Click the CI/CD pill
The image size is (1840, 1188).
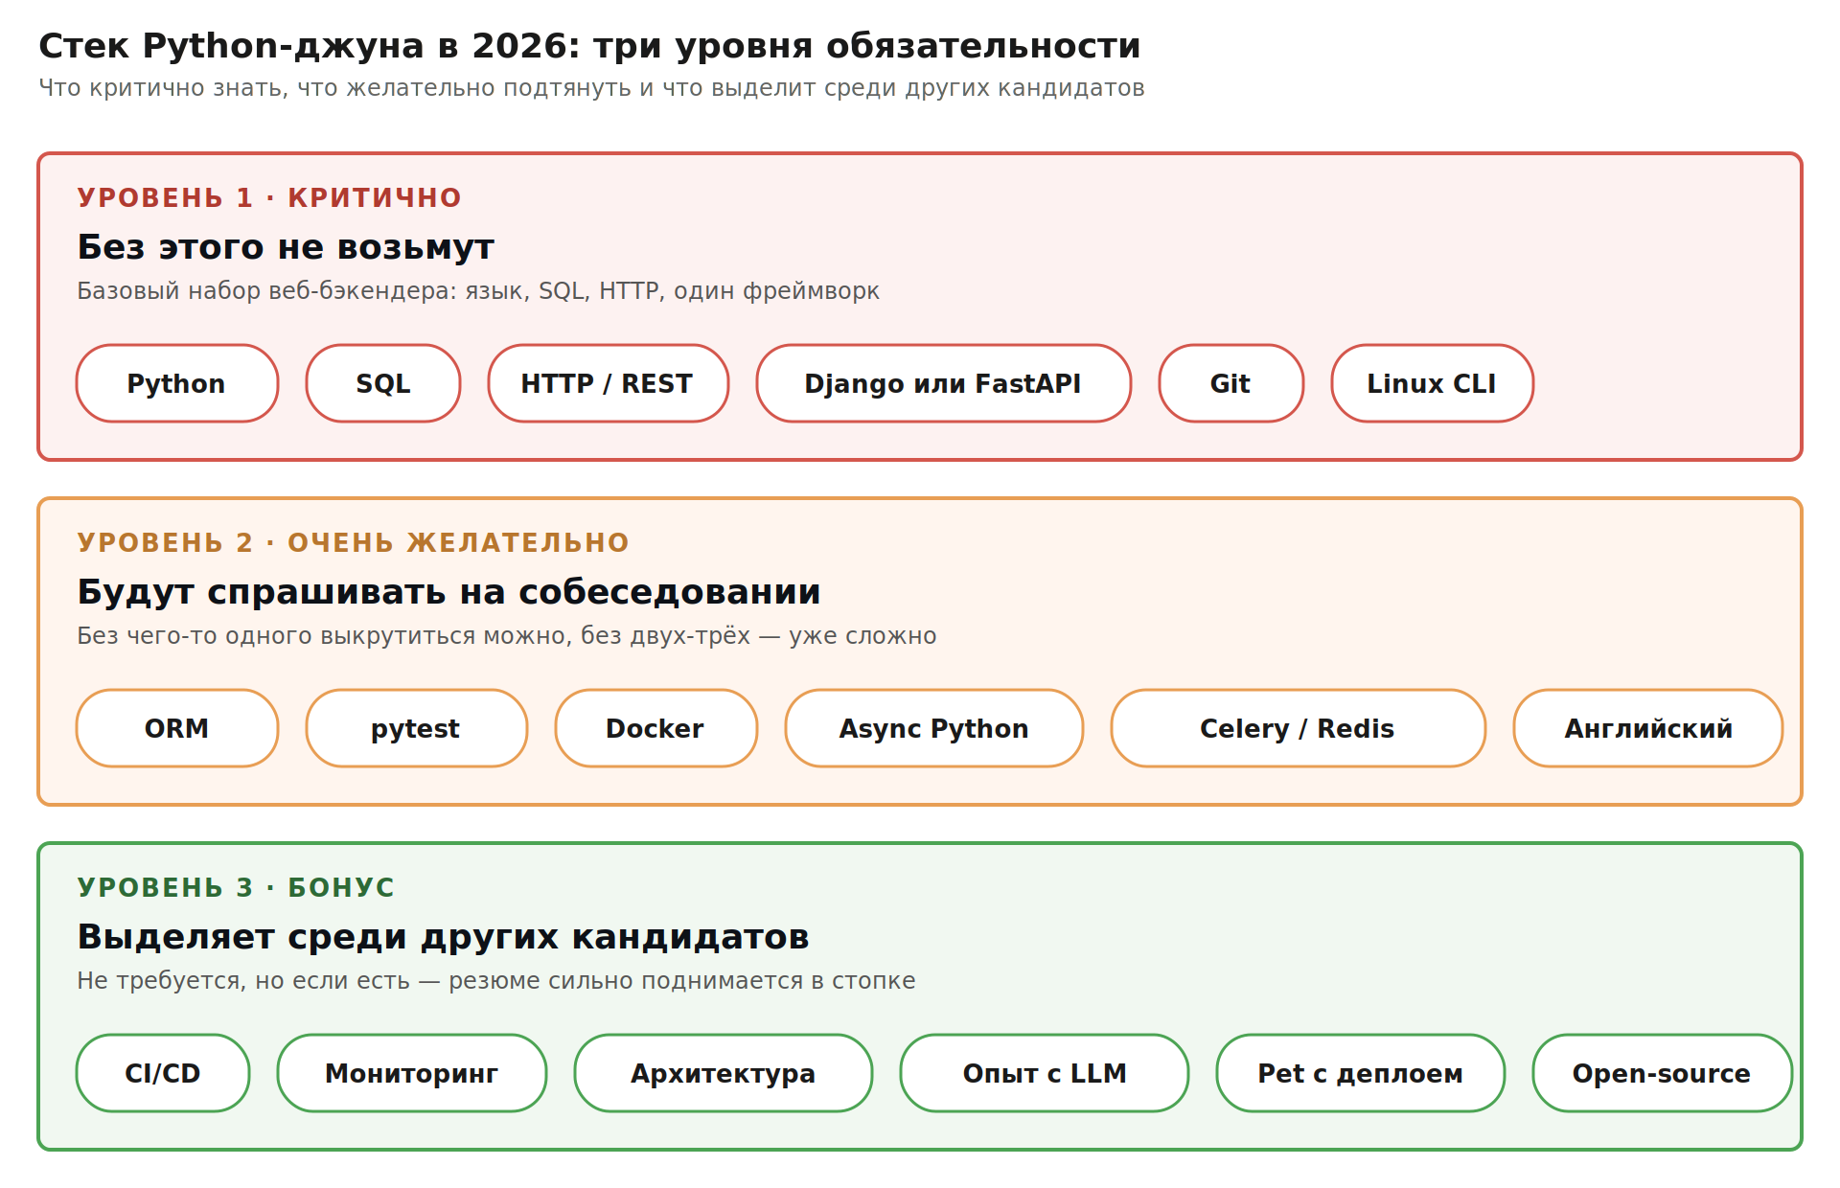click(163, 1073)
